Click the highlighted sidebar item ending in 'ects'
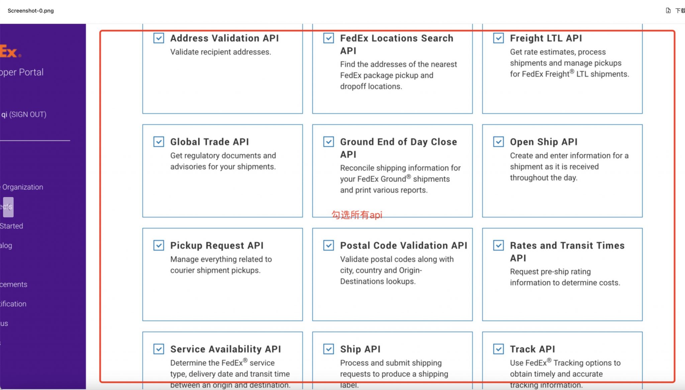 (x=7, y=207)
